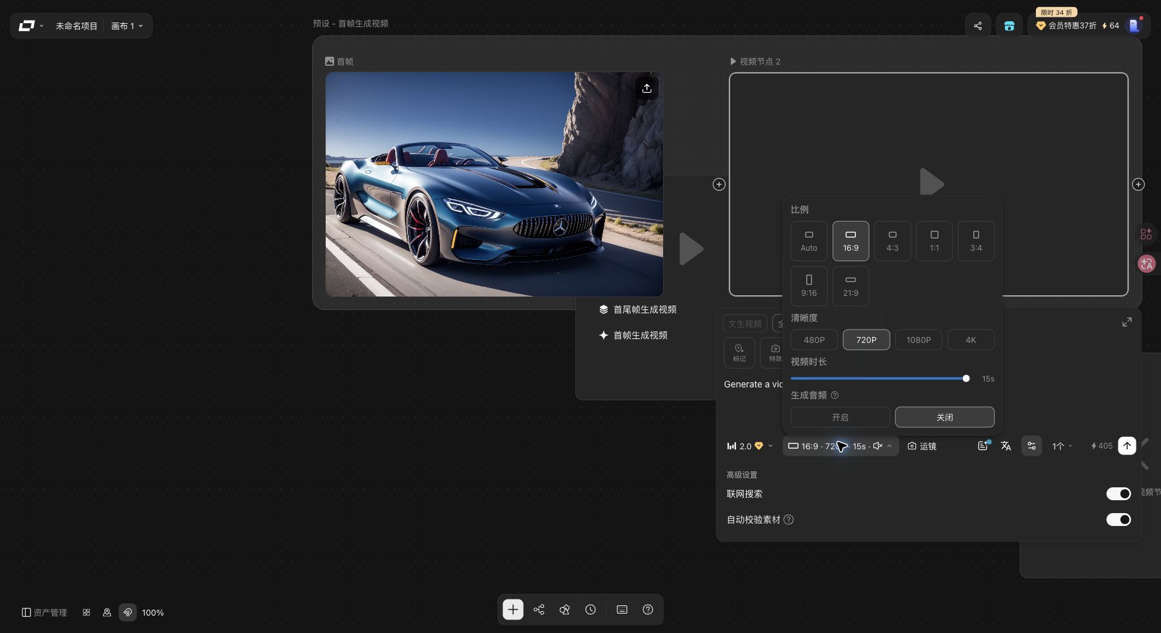
Task: Toggle the highlighted snap icon beside 100%
Action: (128, 612)
